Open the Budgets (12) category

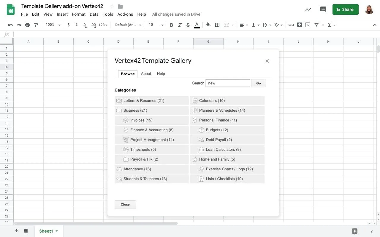227,130
